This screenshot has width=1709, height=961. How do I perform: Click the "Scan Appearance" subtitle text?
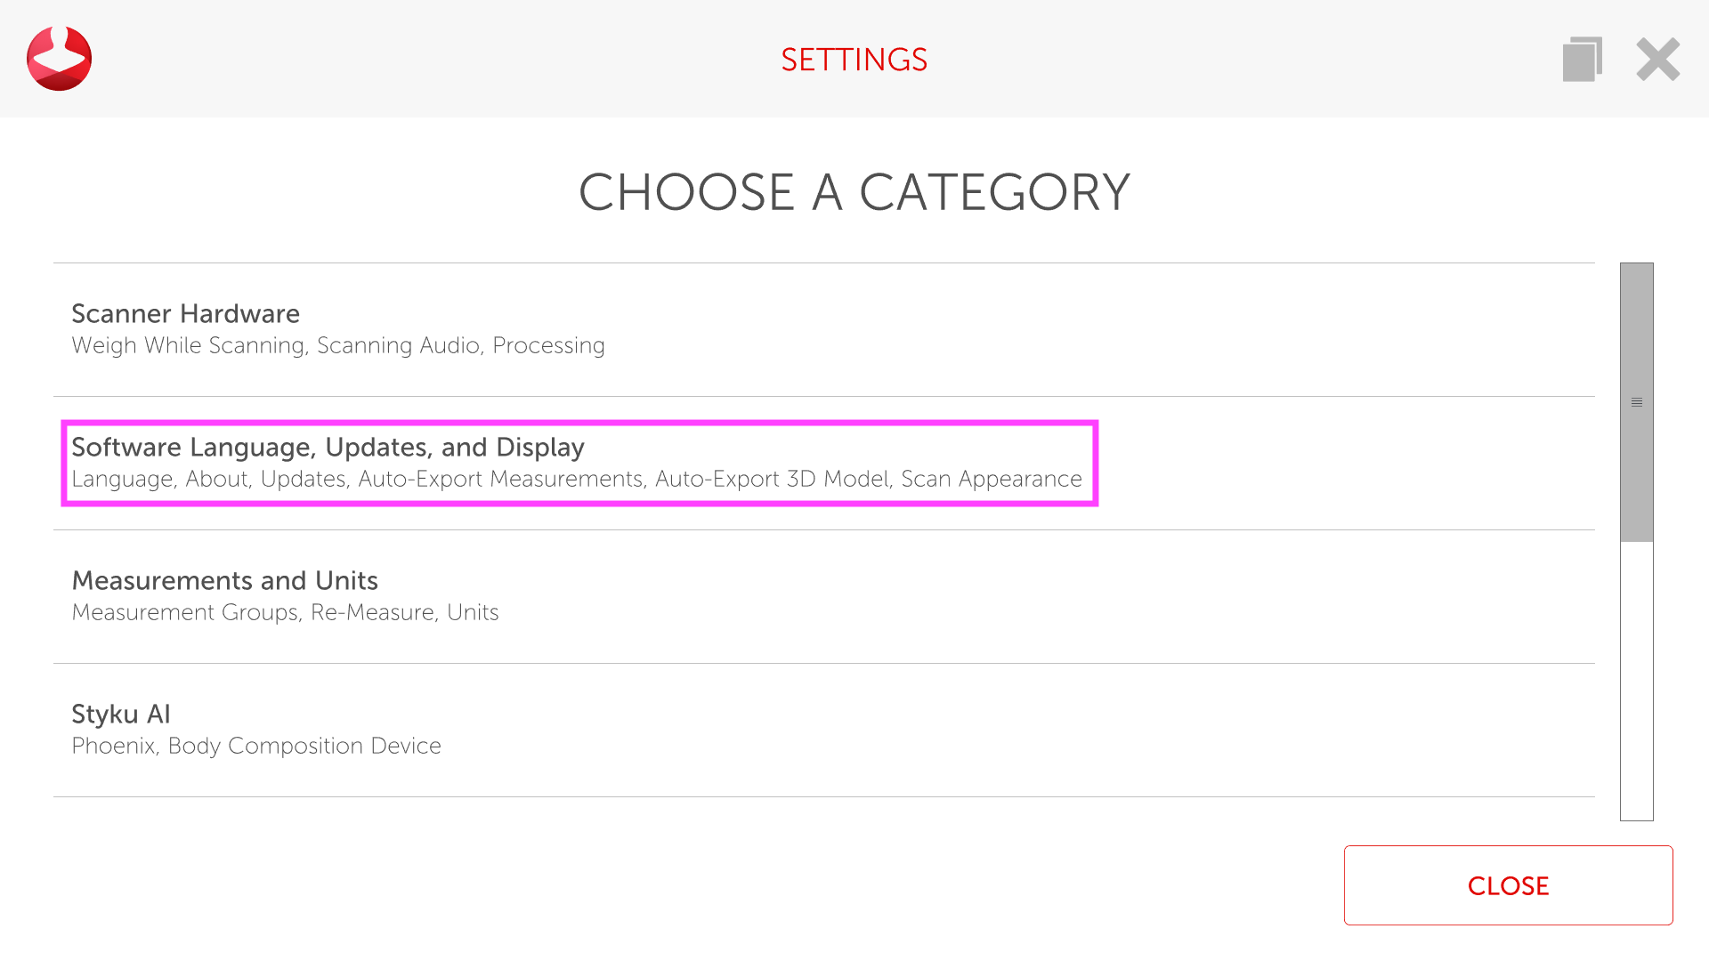click(x=991, y=480)
